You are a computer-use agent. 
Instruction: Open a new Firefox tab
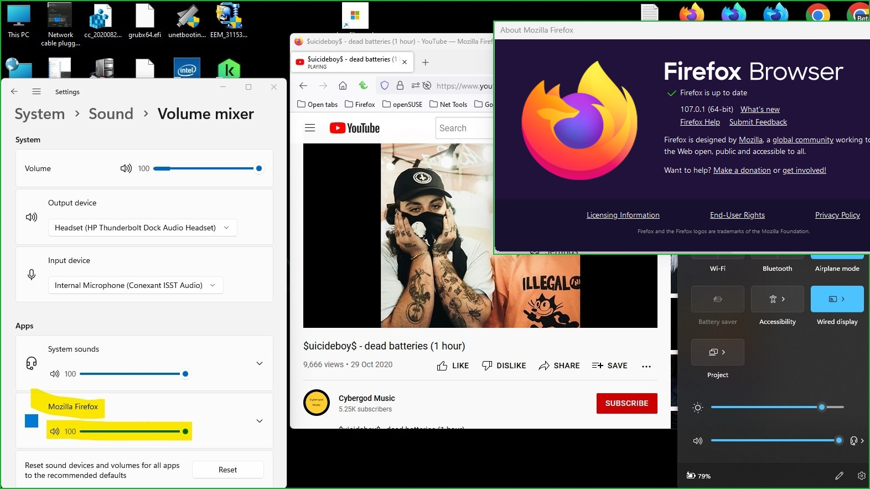425,63
